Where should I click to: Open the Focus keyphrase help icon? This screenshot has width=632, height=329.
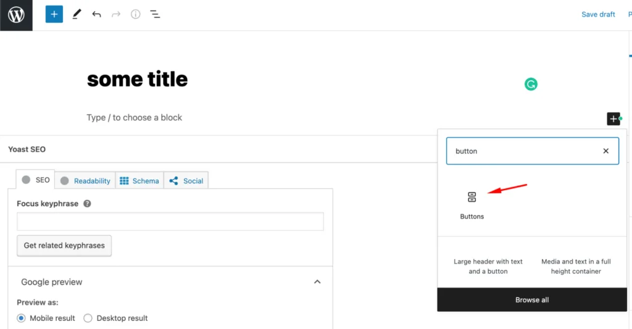click(x=88, y=204)
